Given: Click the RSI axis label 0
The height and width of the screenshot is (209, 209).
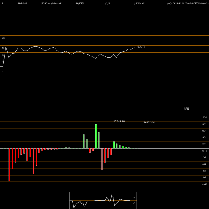Looking at the screenshot, I should pos(2,71).
